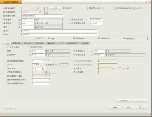
Task: Click the 部門 code field
Action: (38, 51)
